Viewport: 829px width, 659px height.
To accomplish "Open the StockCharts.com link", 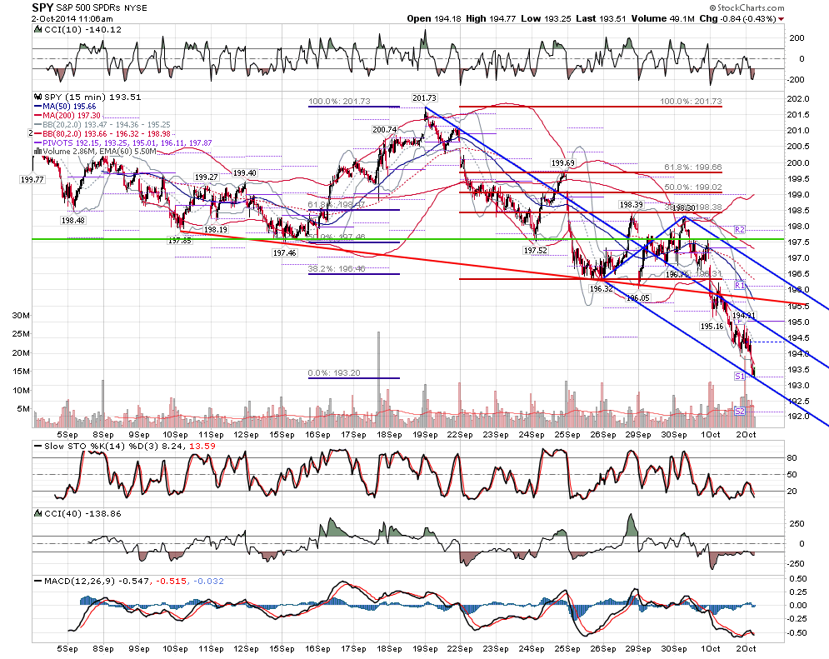I will [x=751, y=8].
